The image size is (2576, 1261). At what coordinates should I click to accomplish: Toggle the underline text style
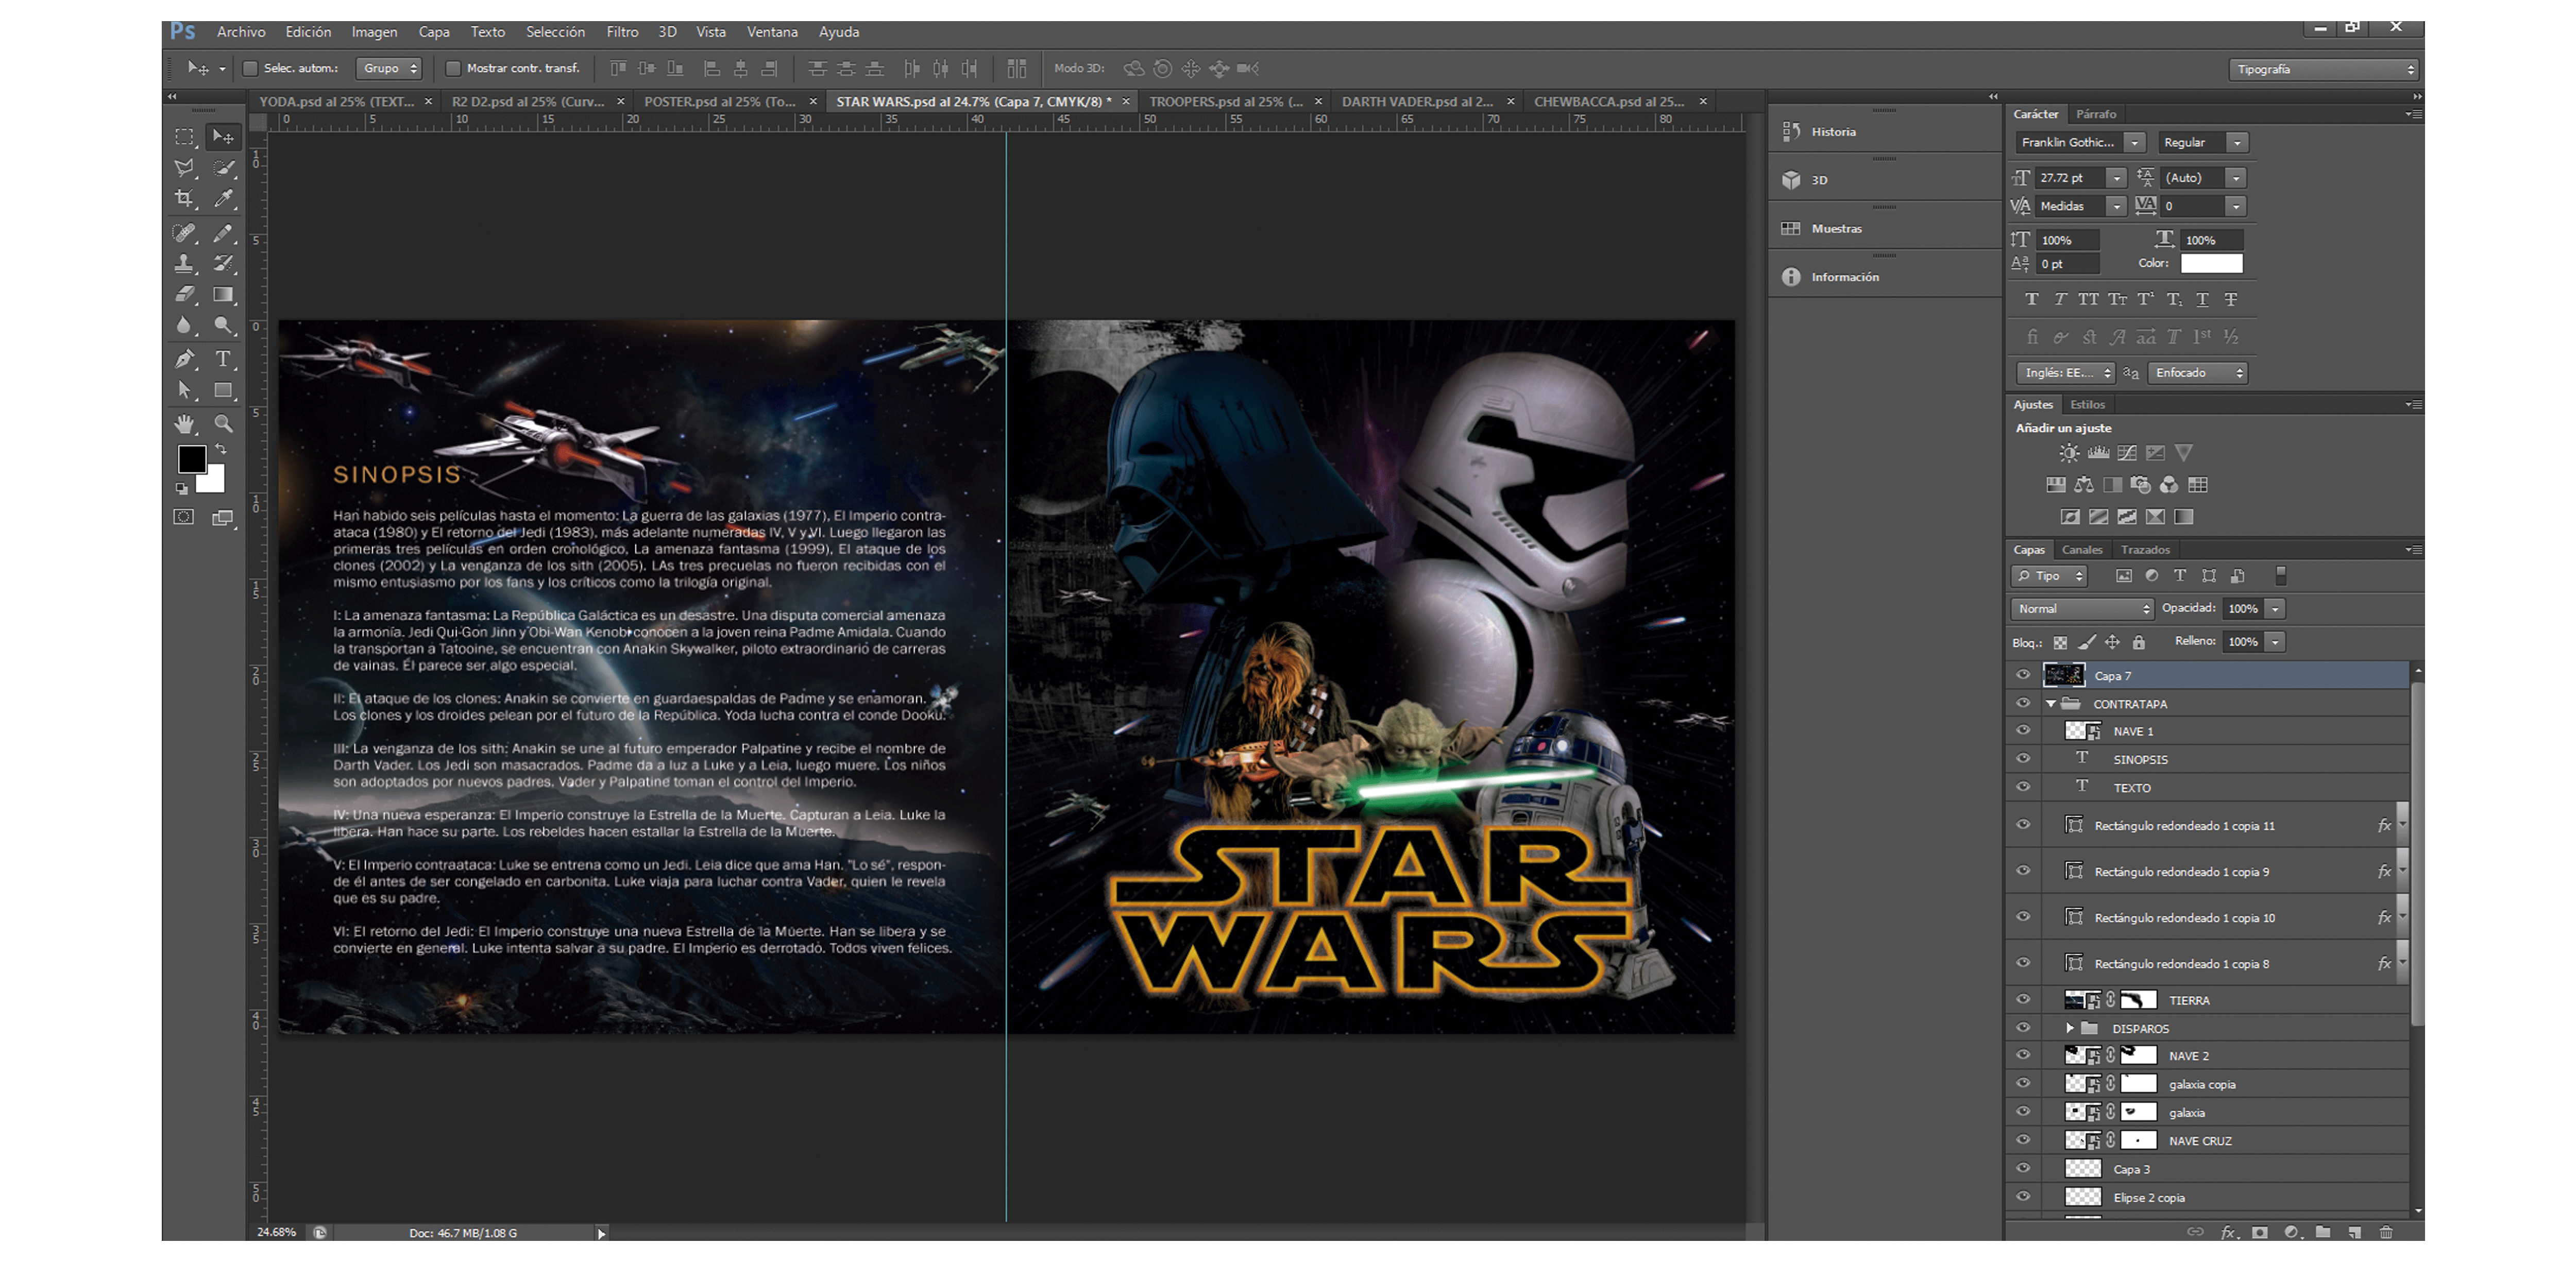coord(2202,299)
